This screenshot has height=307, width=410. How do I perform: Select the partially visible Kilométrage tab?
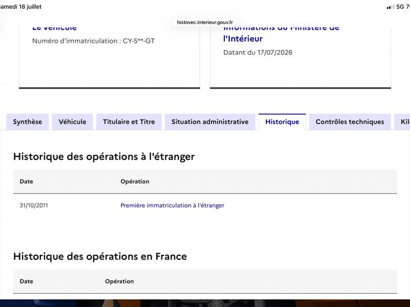[x=403, y=122]
